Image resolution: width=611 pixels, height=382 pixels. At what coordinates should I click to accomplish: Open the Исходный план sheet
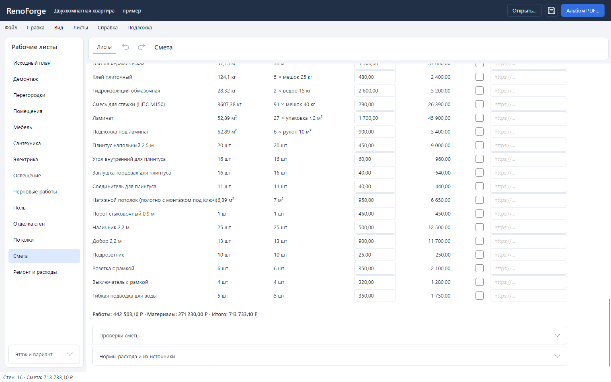pyautogui.click(x=44, y=63)
